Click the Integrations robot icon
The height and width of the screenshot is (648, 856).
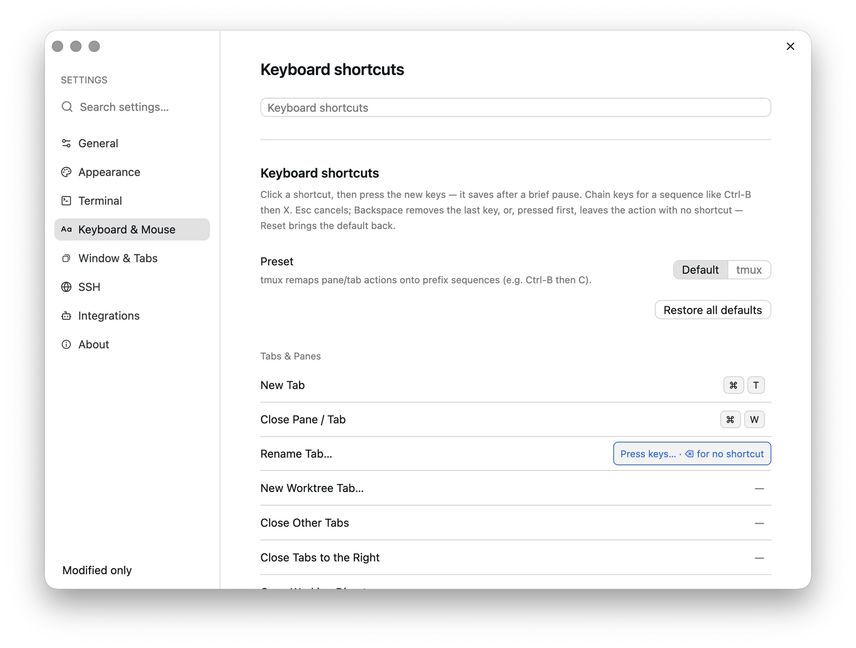[x=66, y=316]
